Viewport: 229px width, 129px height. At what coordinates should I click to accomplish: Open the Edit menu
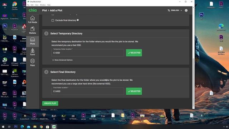click(32, 5)
